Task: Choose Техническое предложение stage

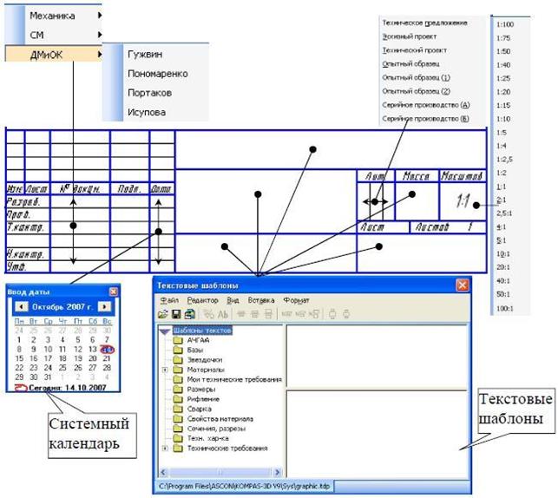Action: pyautogui.click(x=425, y=23)
